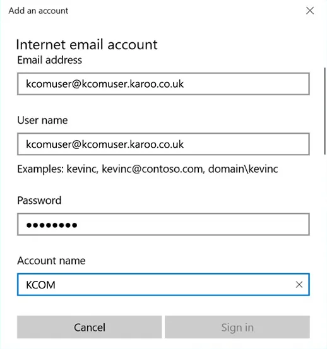Click the Account name field containing KCOM
The width and height of the screenshot is (327, 349).
(x=163, y=285)
